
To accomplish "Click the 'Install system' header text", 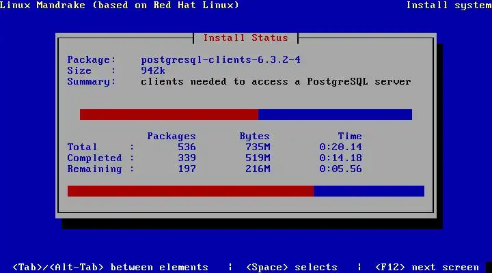I will click(x=449, y=5).
